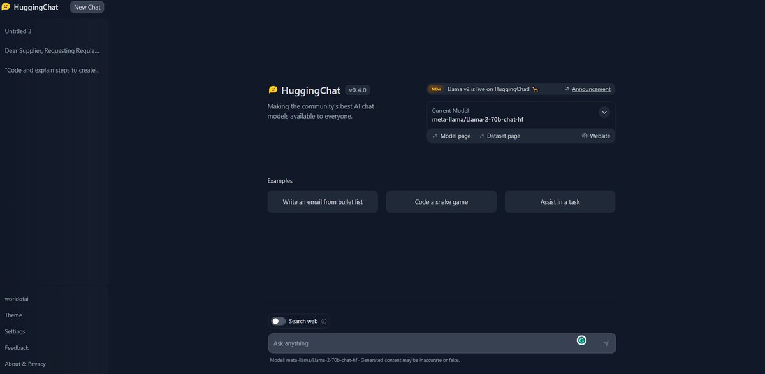This screenshot has height=374, width=765.
Task: Click arrow icon beside Dataset page
Action: point(481,136)
